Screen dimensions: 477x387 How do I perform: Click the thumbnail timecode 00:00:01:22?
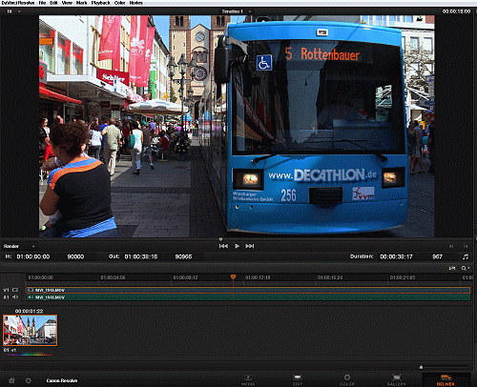pos(29,311)
